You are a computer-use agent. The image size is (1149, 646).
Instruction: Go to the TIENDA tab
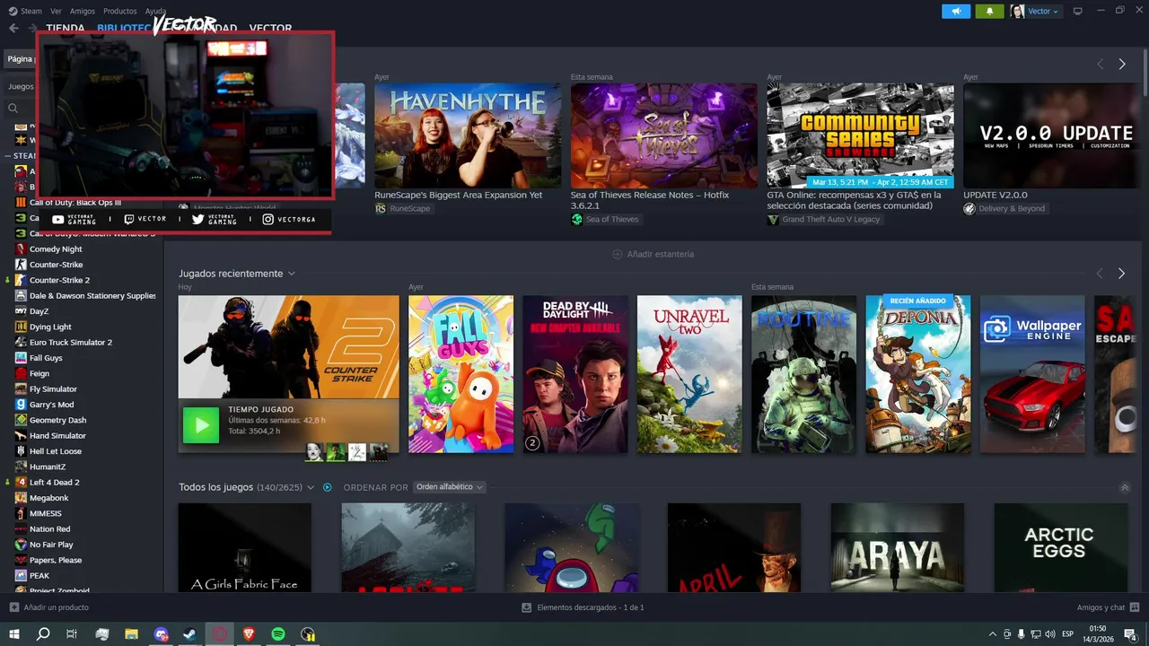[x=66, y=29]
